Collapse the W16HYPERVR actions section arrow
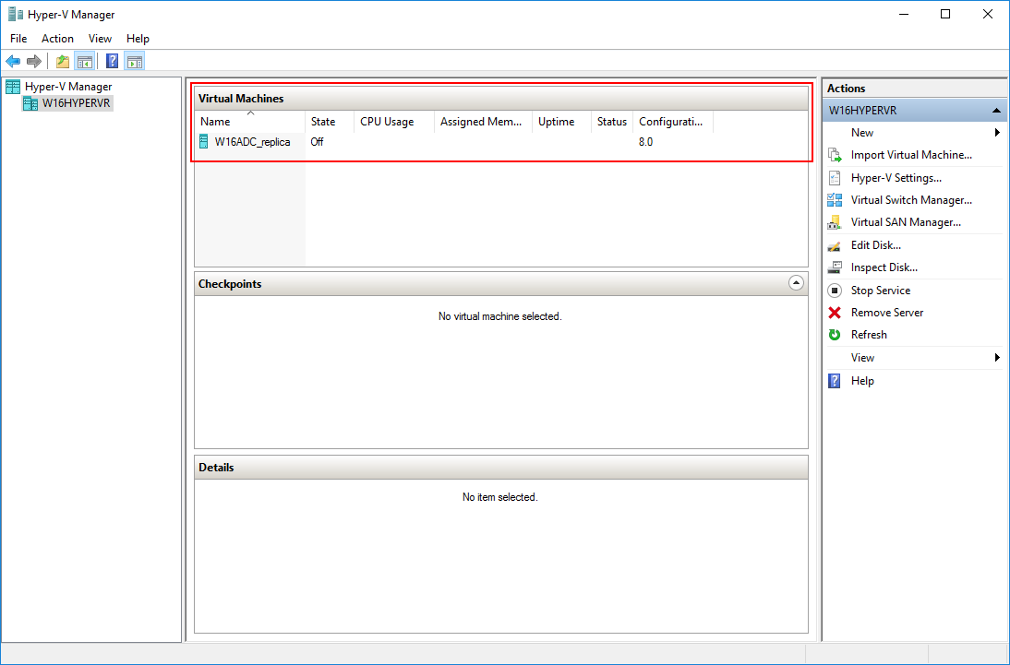Viewport: 1010px width, 665px height. coord(996,111)
